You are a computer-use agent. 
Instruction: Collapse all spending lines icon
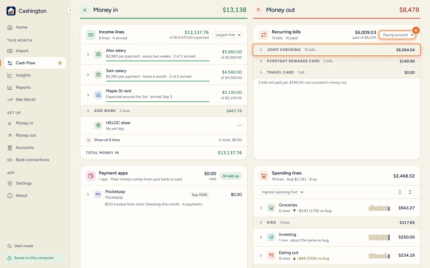coord(410,192)
